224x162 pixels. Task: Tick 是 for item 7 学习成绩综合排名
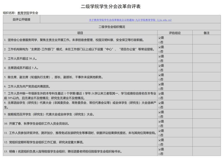point(160,94)
